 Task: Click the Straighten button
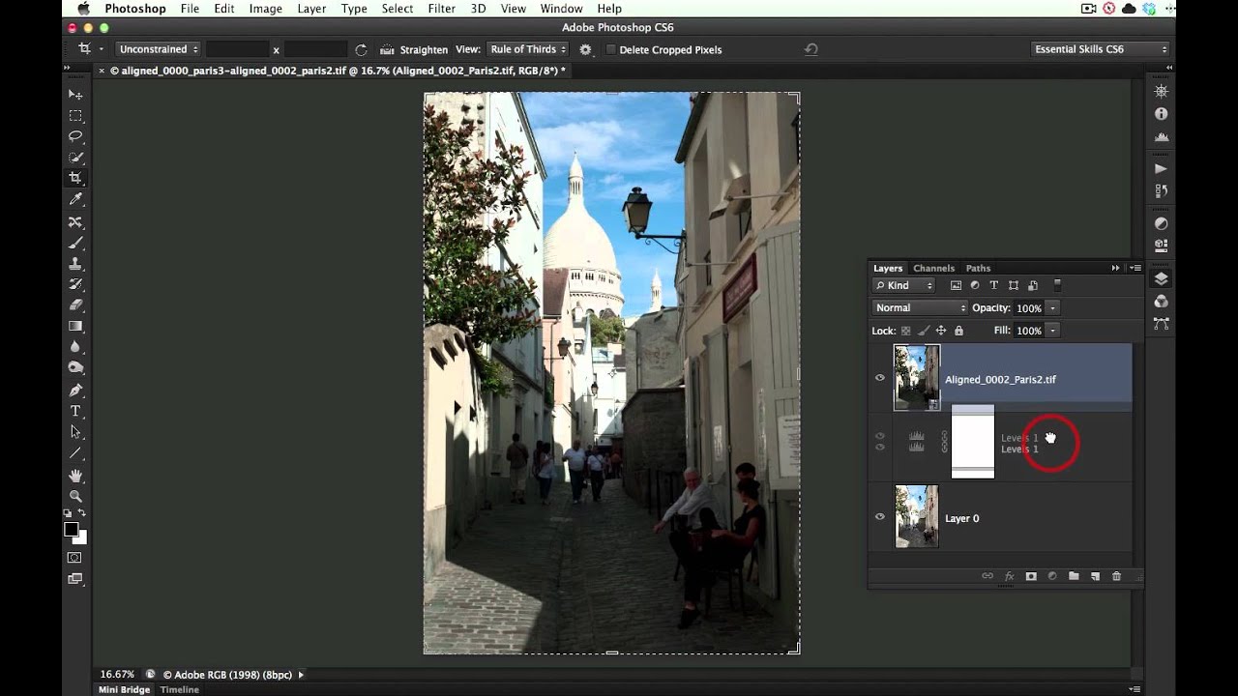(x=414, y=49)
